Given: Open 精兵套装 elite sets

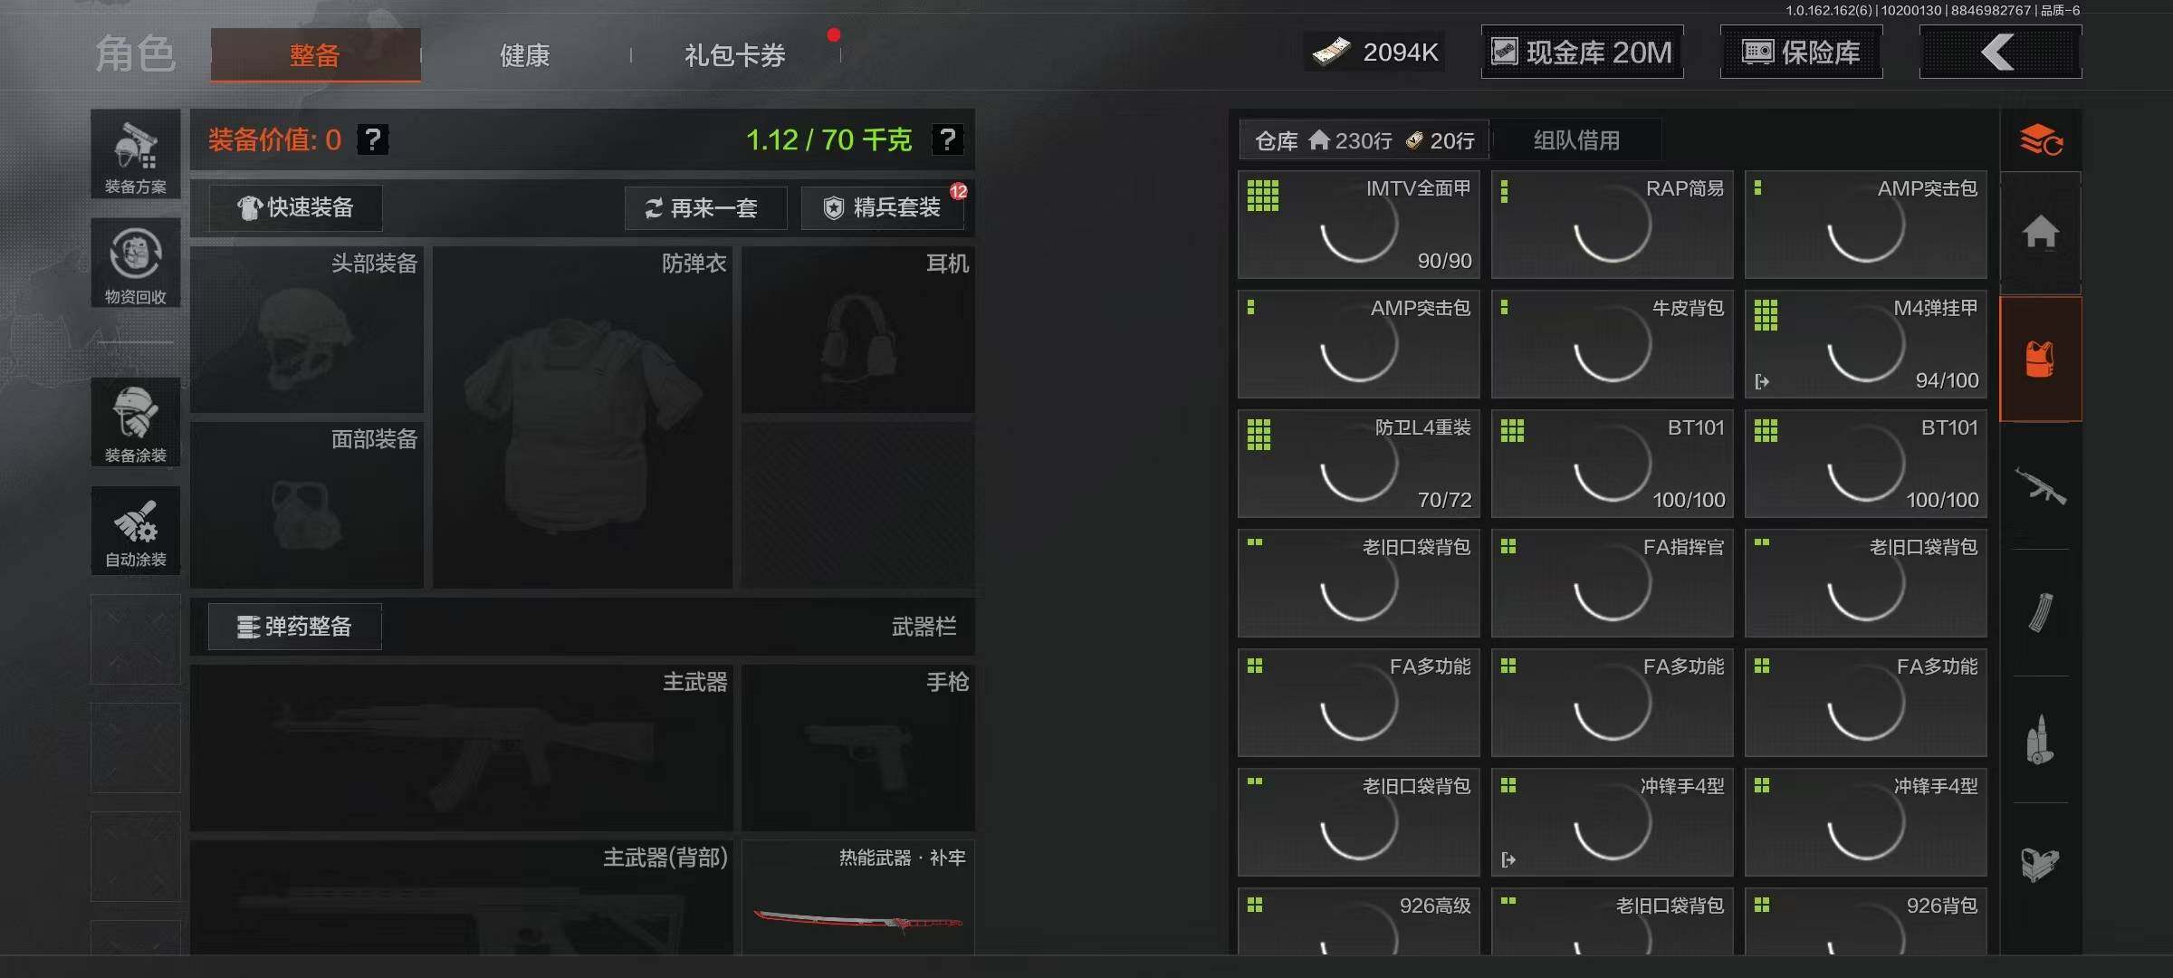Looking at the screenshot, I should (883, 208).
